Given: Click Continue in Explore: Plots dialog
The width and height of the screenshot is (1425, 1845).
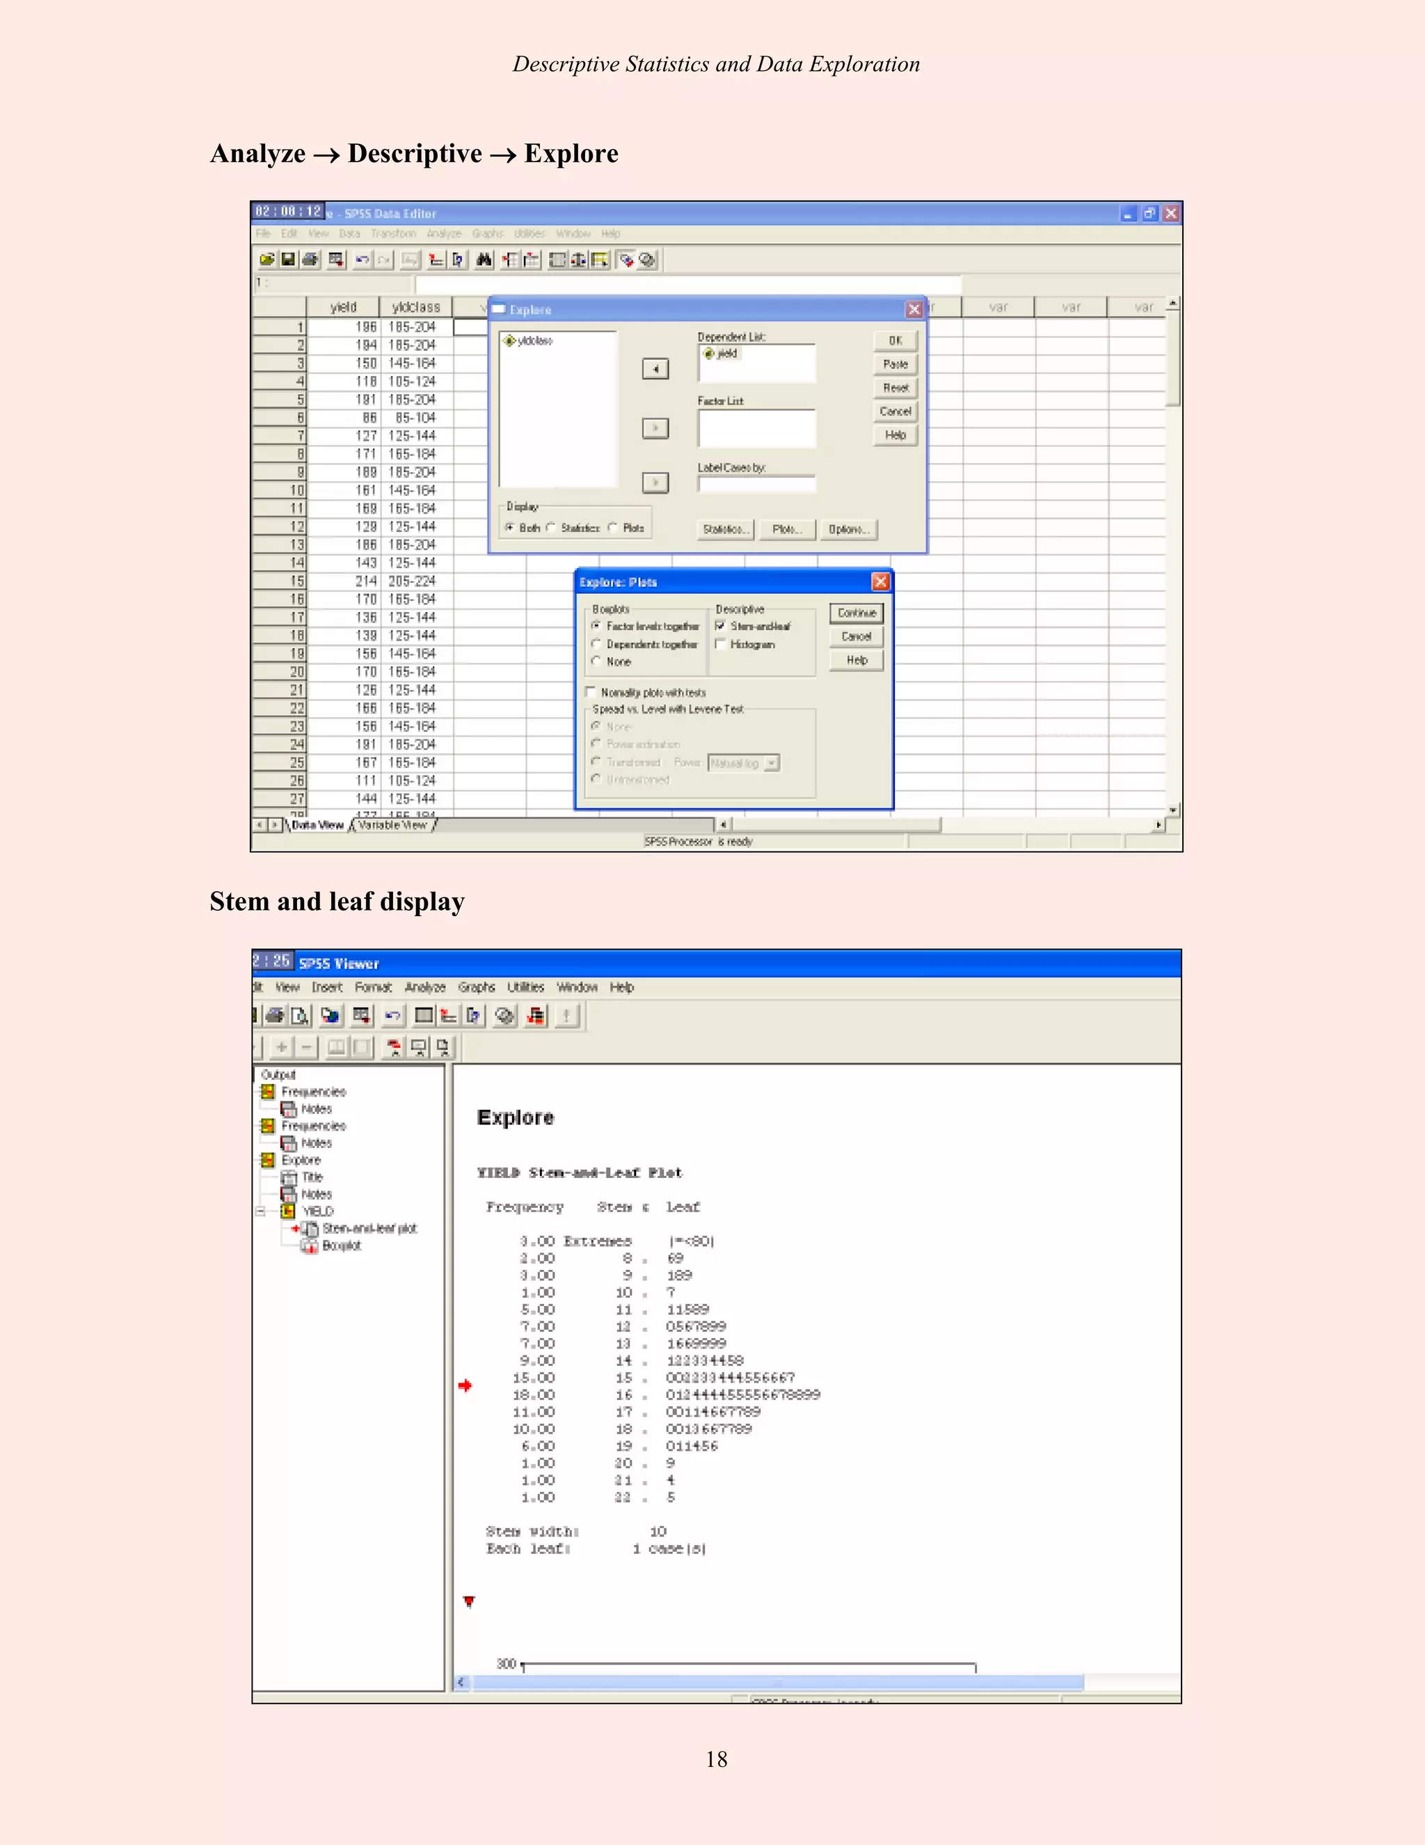Looking at the screenshot, I should (857, 613).
